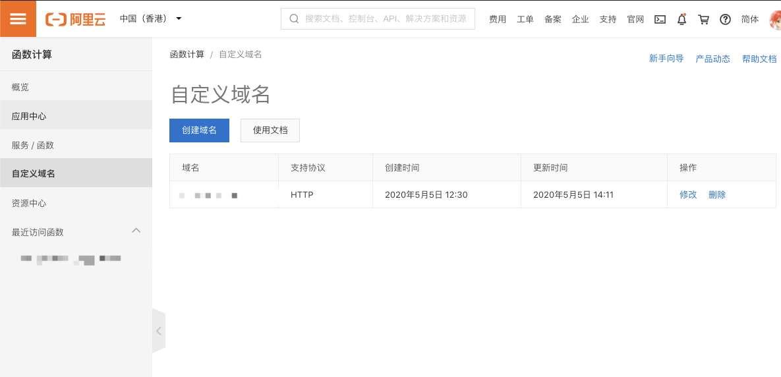Expand the 中国（香港）region dropdown

tap(150, 19)
